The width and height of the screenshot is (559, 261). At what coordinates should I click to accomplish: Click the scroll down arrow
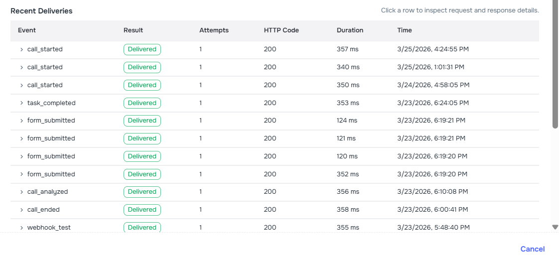click(x=555, y=227)
